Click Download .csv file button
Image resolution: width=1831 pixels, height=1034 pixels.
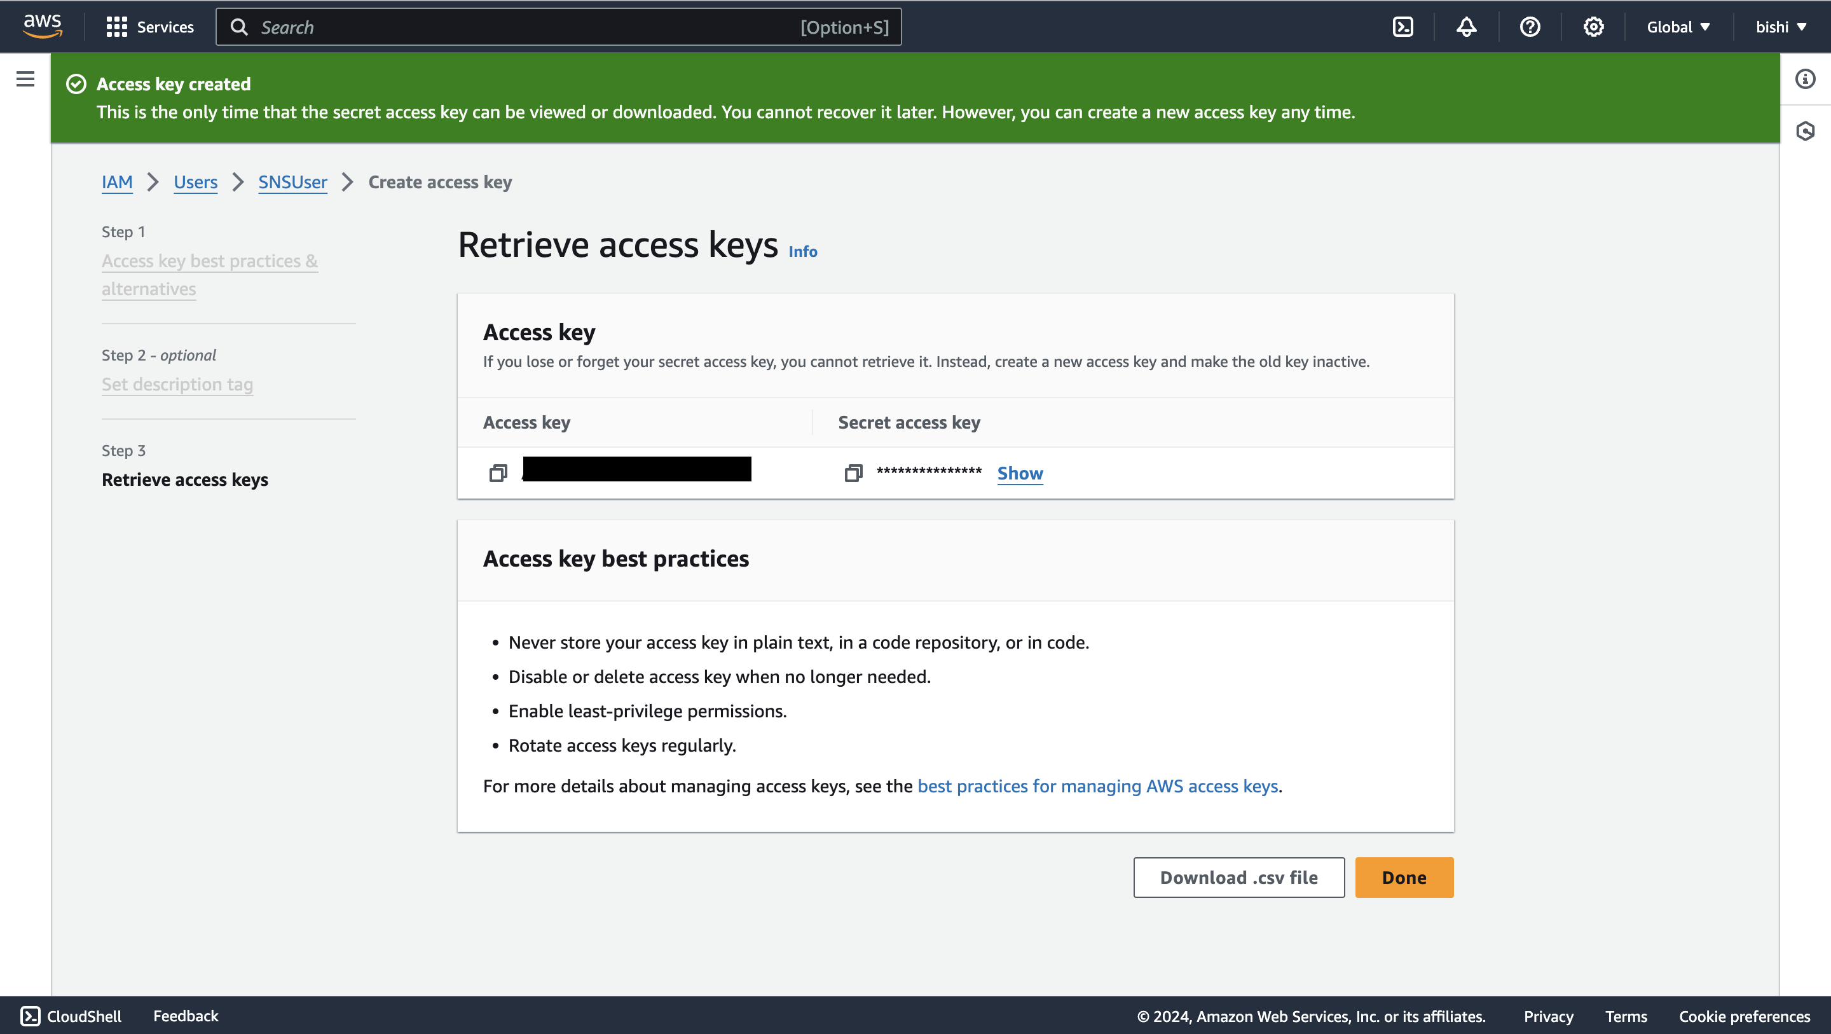coord(1238,877)
